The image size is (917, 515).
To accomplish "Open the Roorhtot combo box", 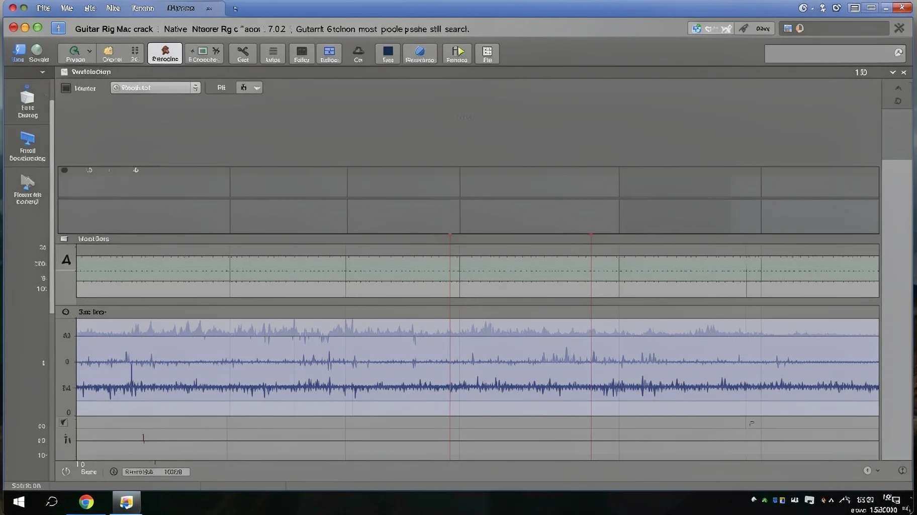I will (155, 88).
